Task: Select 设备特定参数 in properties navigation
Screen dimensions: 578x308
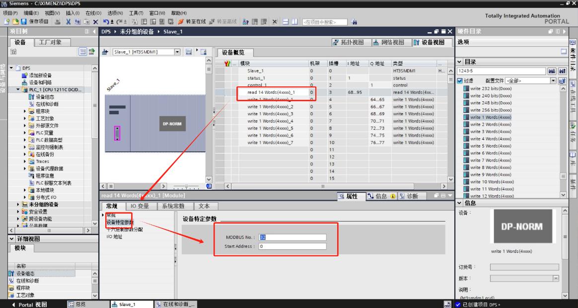Action: pyautogui.click(x=120, y=223)
